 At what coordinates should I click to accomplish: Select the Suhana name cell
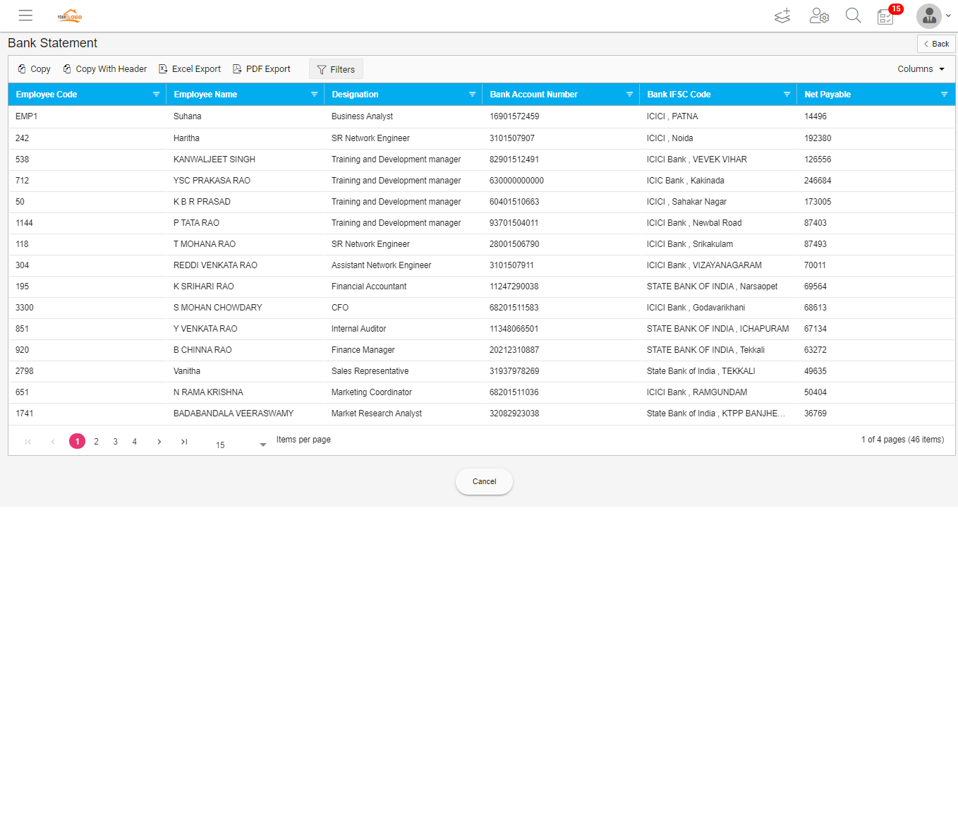[x=188, y=116]
